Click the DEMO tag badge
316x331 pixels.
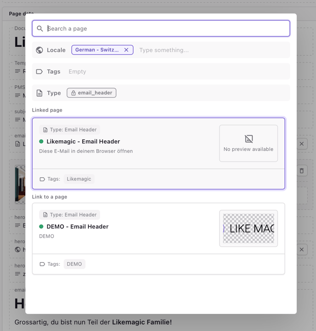click(x=74, y=264)
